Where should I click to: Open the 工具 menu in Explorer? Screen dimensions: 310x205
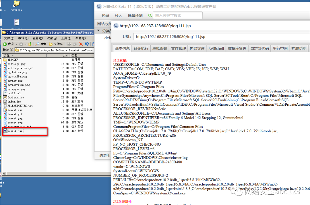[66, 38]
